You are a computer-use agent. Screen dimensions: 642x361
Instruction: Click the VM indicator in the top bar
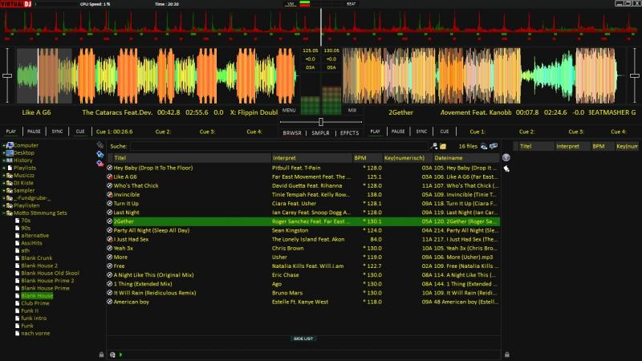tap(291, 4)
